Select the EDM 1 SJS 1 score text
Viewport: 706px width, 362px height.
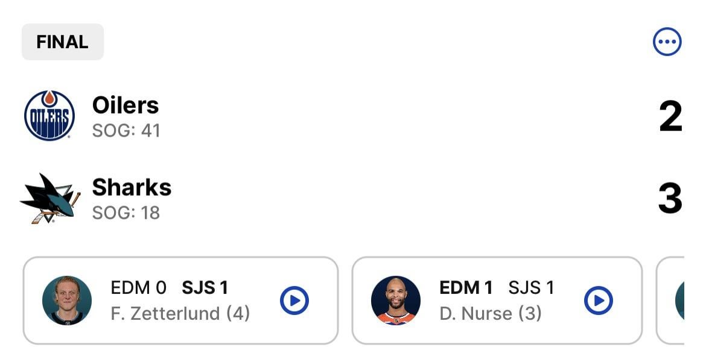tap(497, 288)
